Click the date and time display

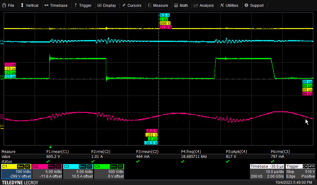tap(293, 183)
